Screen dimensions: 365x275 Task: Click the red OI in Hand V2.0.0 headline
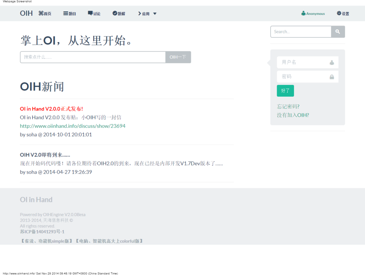click(51, 109)
